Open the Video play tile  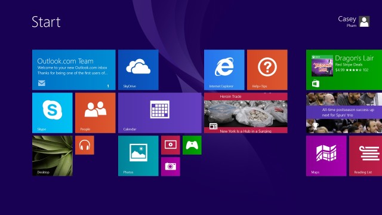pos(171,145)
